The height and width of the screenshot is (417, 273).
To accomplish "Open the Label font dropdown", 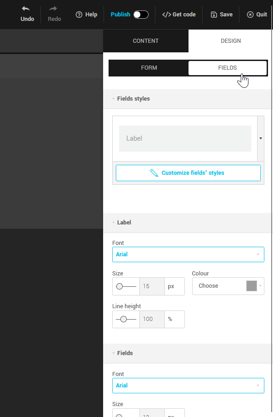I will [x=188, y=254].
